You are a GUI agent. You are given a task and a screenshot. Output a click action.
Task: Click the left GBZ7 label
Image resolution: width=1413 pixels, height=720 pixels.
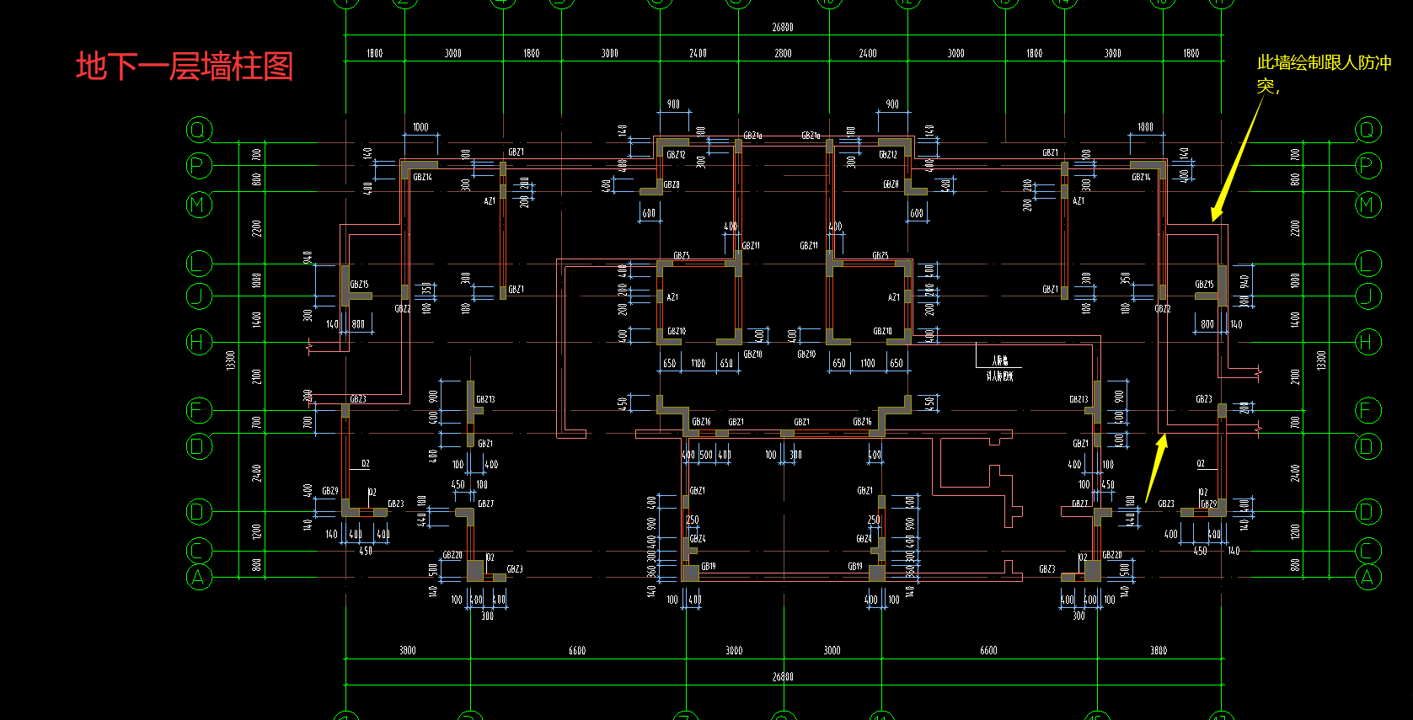pyautogui.click(x=485, y=504)
